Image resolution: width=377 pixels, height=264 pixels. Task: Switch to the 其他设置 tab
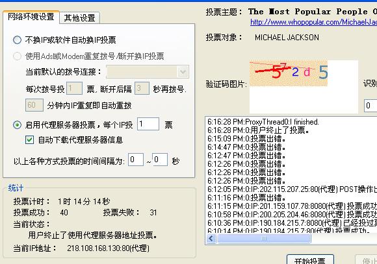point(79,18)
